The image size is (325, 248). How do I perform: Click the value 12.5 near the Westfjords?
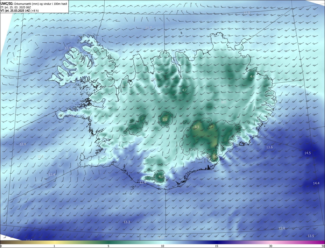click(x=68, y=48)
